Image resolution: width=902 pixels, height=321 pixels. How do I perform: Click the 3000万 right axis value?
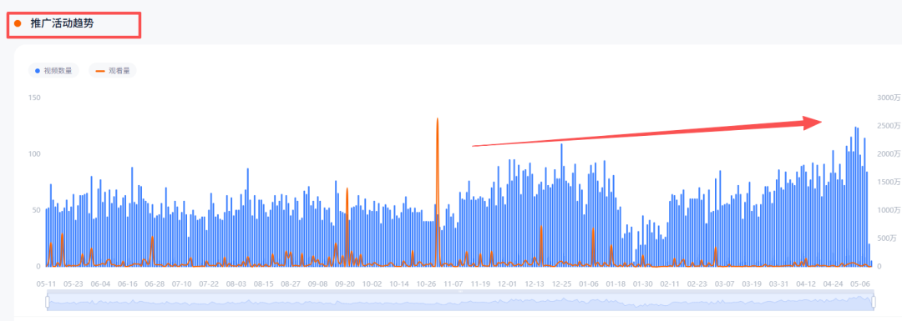pyautogui.click(x=889, y=98)
